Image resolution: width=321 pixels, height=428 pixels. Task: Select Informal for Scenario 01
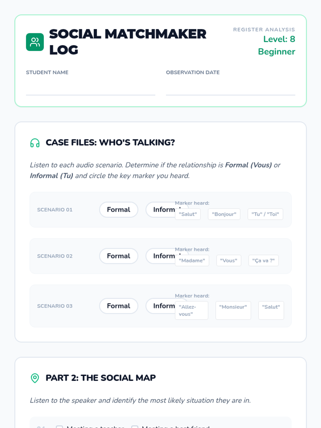coord(160,210)
